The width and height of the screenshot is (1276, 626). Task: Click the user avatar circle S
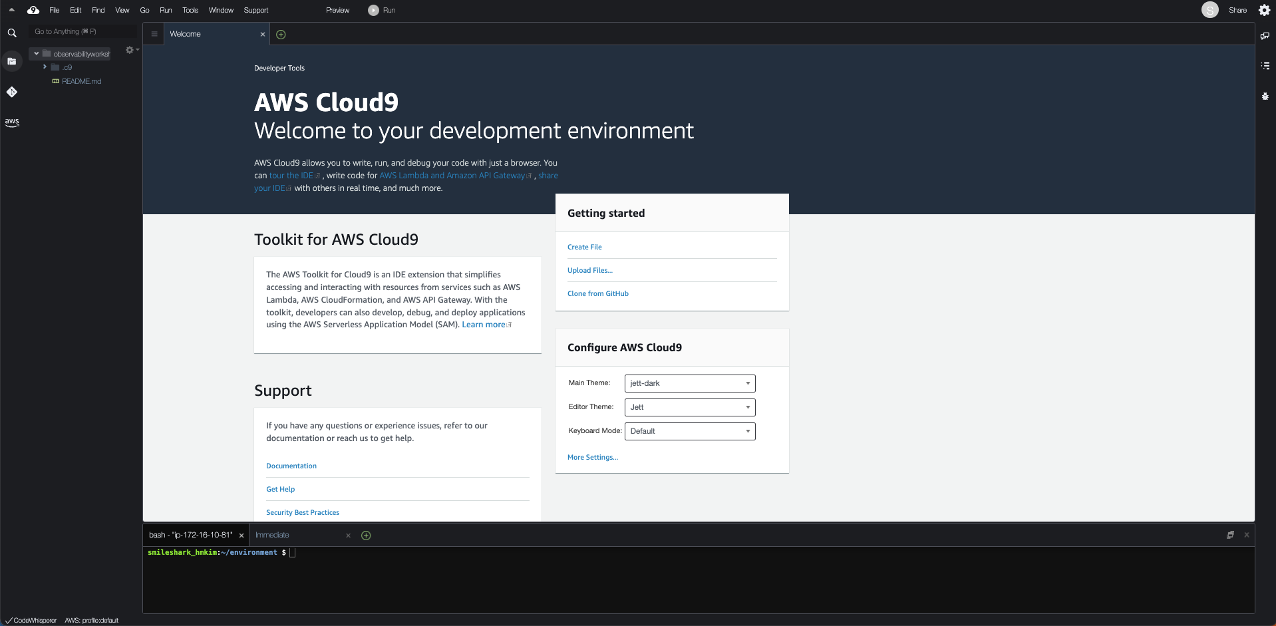point(1209,10)
